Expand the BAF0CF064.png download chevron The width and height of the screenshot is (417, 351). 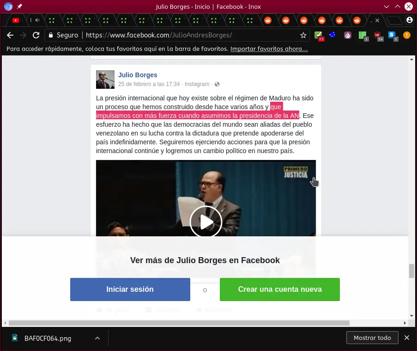97,338
